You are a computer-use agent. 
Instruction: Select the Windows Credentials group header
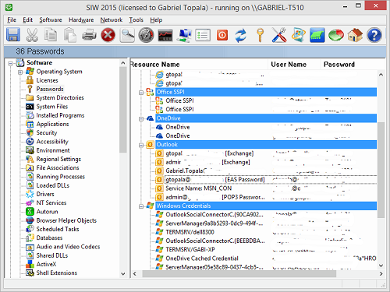coord(266,206)
